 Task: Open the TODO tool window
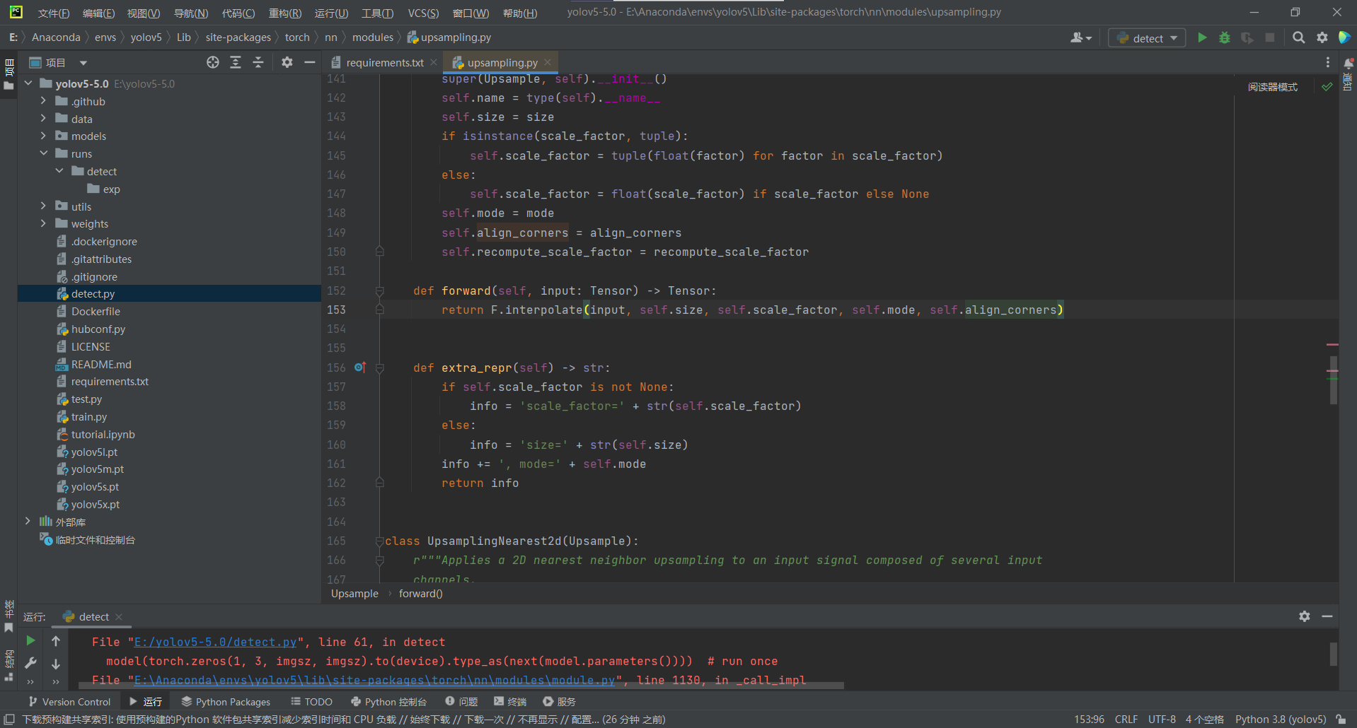311,702
